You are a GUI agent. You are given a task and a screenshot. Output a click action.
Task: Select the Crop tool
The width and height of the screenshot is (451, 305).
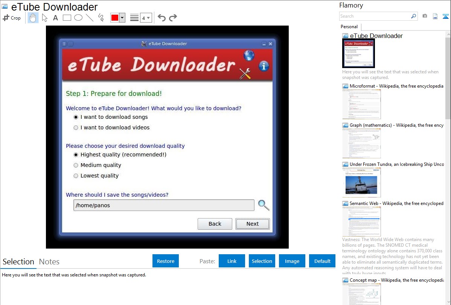pos(12,18)
